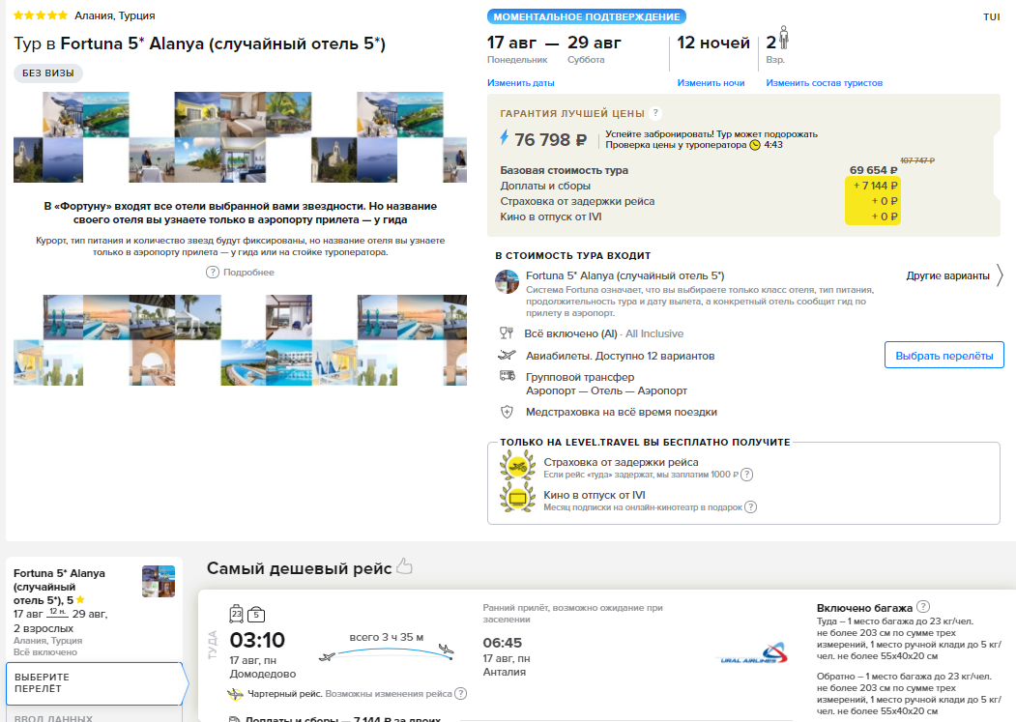
Task: Click the person icon beside the tourist count
Action: 784,38
